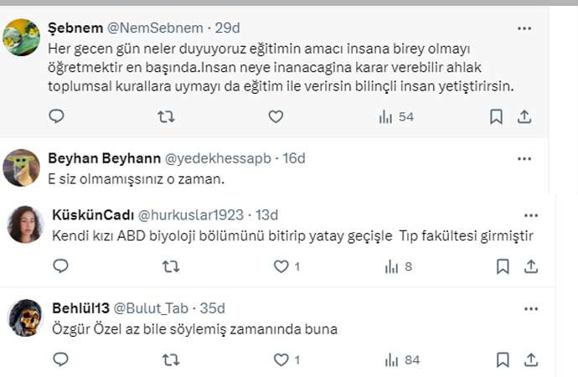Click Behlül13's skull profile avatar

[x=24, y=318]
